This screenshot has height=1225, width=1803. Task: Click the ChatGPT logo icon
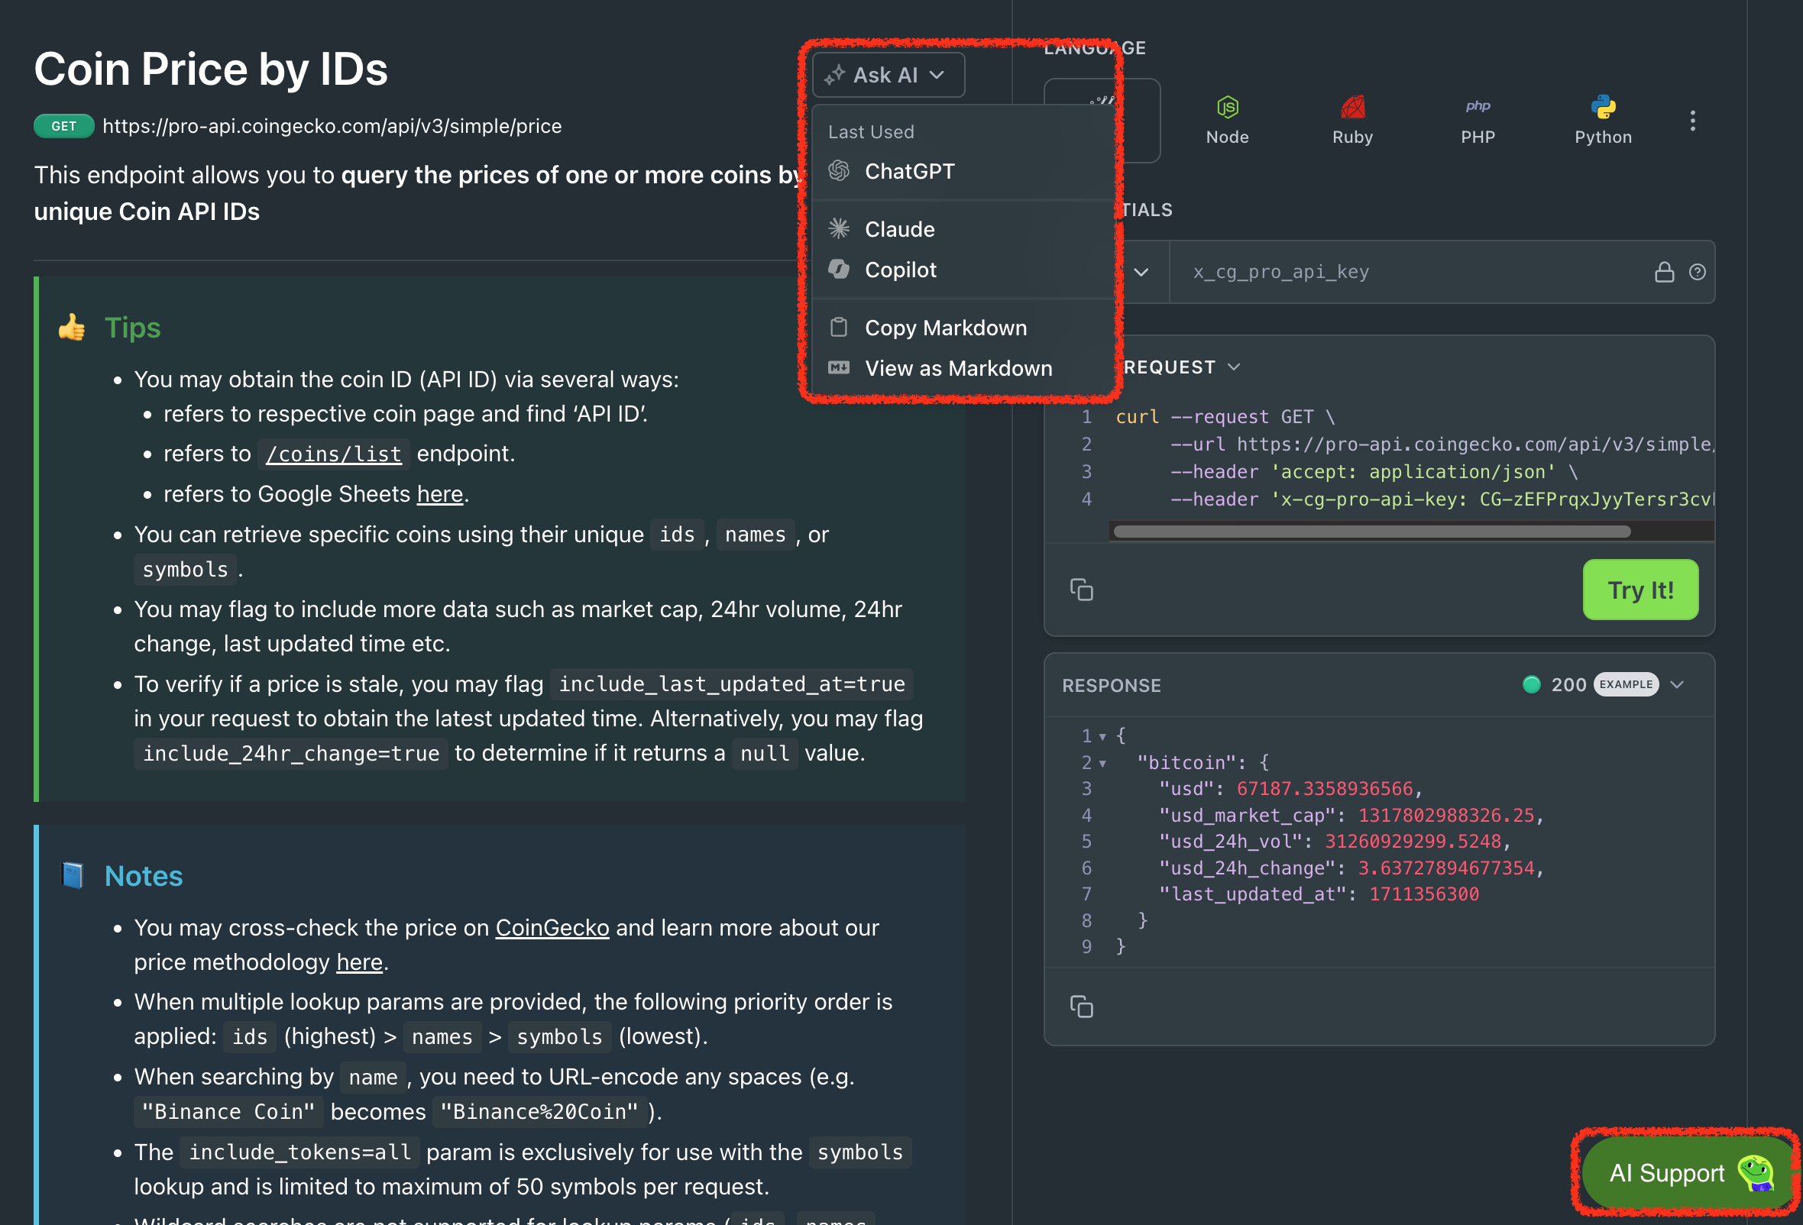(x=839, y=170)
